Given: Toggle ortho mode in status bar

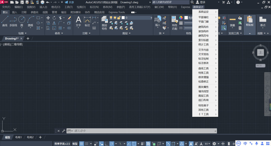Looking at the screenshot, I should point(107,144).
